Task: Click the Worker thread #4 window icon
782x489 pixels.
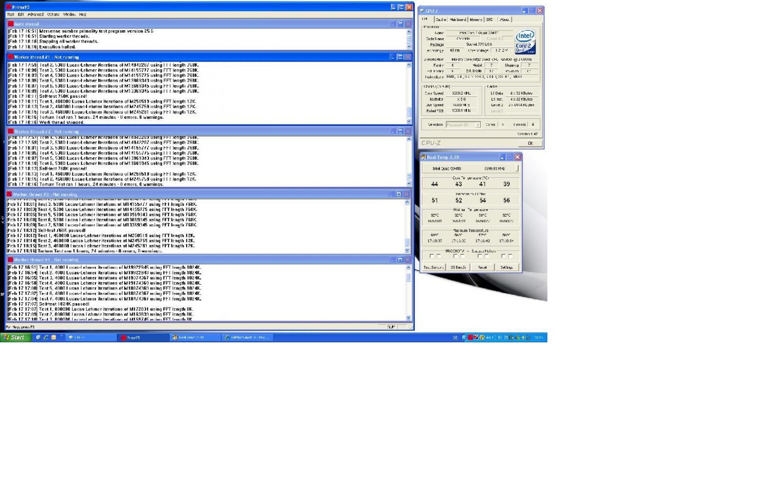Action: (11, 260)
